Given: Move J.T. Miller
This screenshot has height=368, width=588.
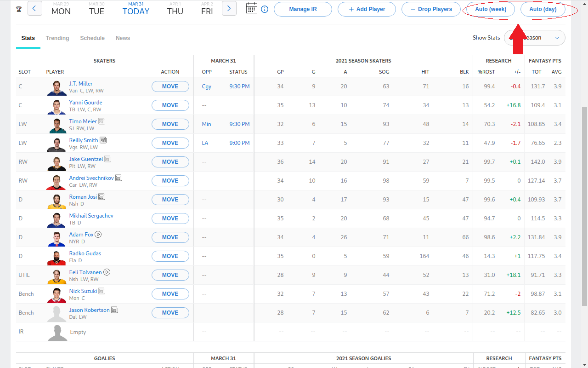Looking at the screenshot, I should pos(170,86).
